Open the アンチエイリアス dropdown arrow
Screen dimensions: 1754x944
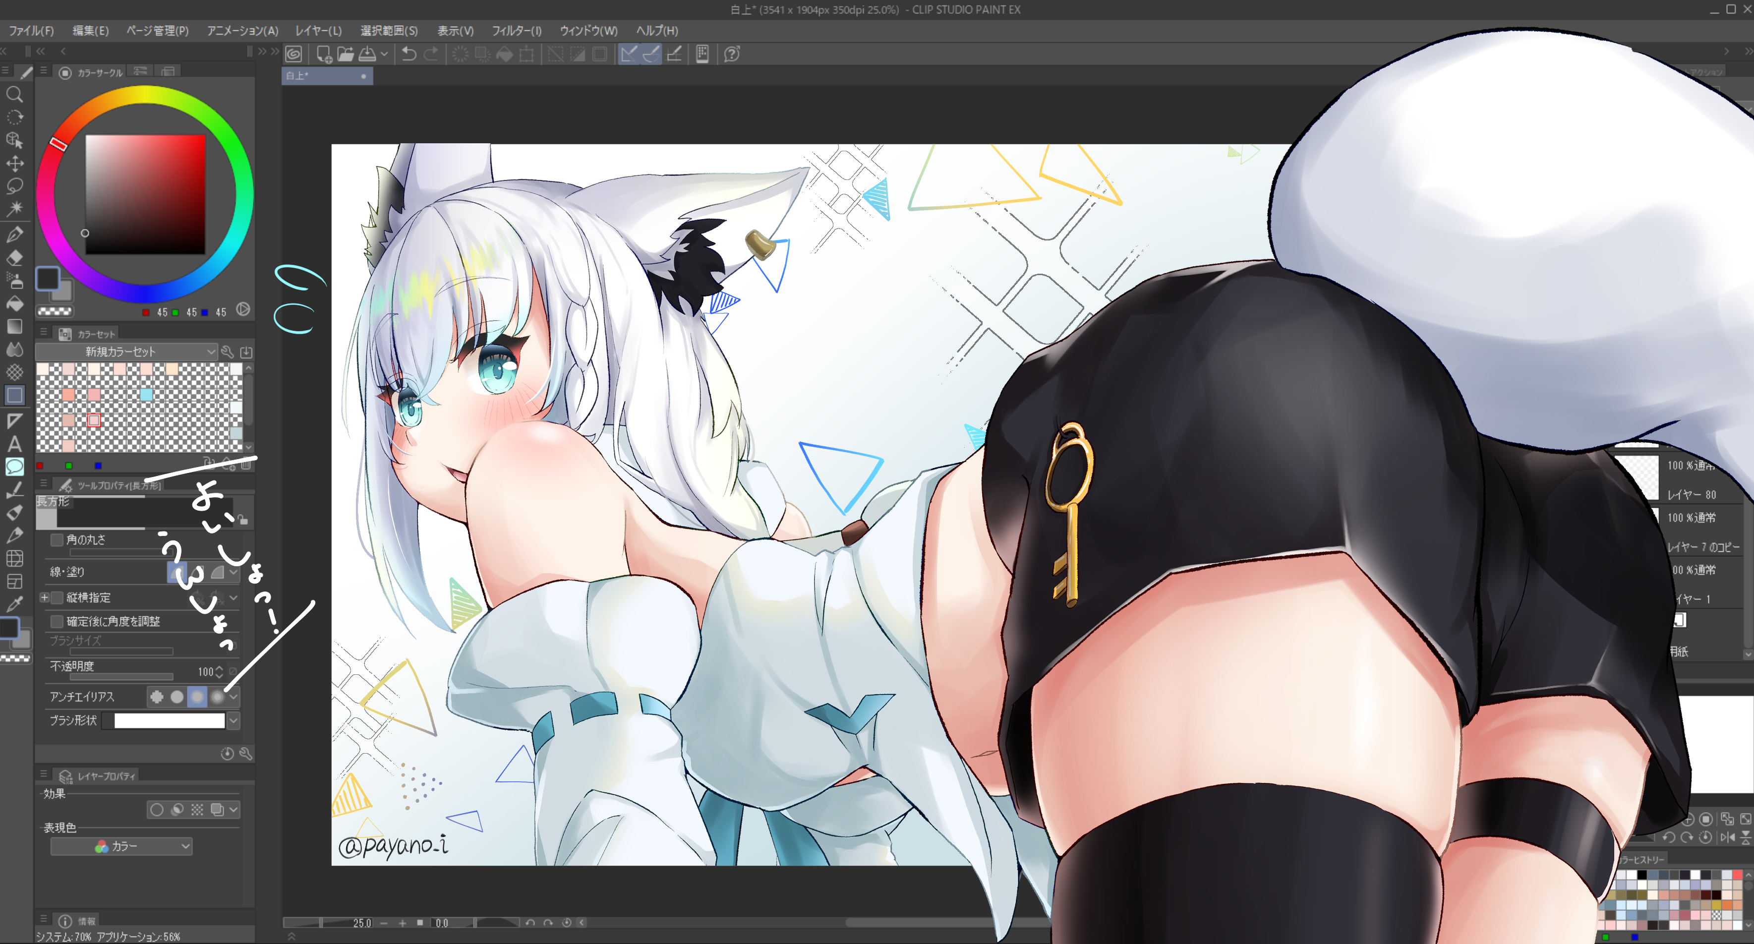click(x=234, y=696)
